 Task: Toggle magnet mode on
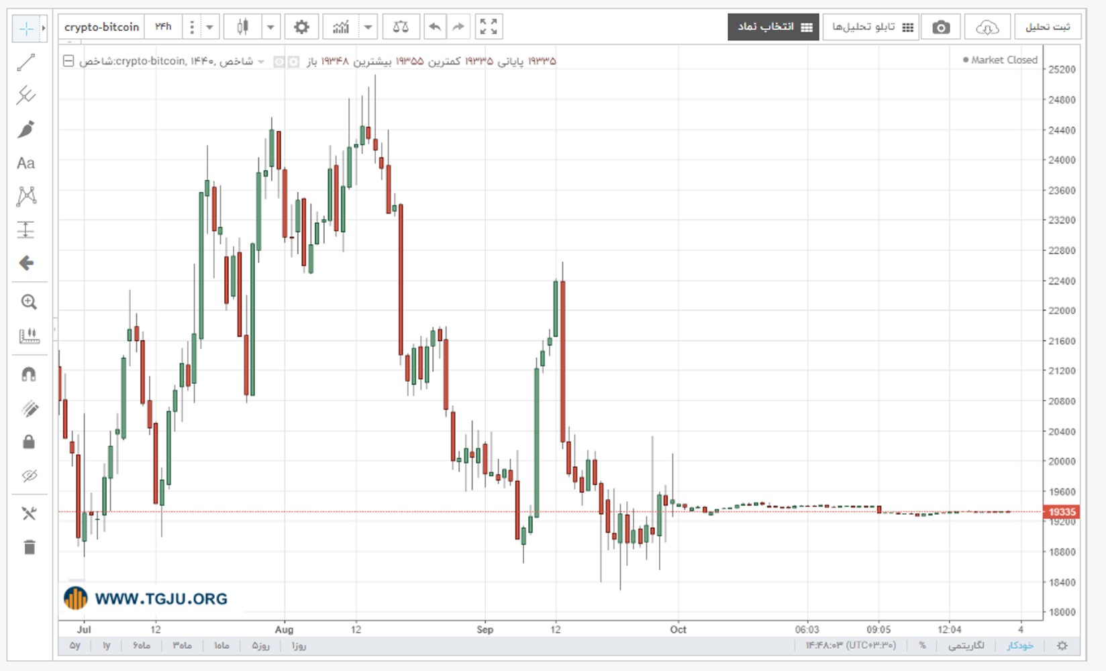[x=29, y=374]
